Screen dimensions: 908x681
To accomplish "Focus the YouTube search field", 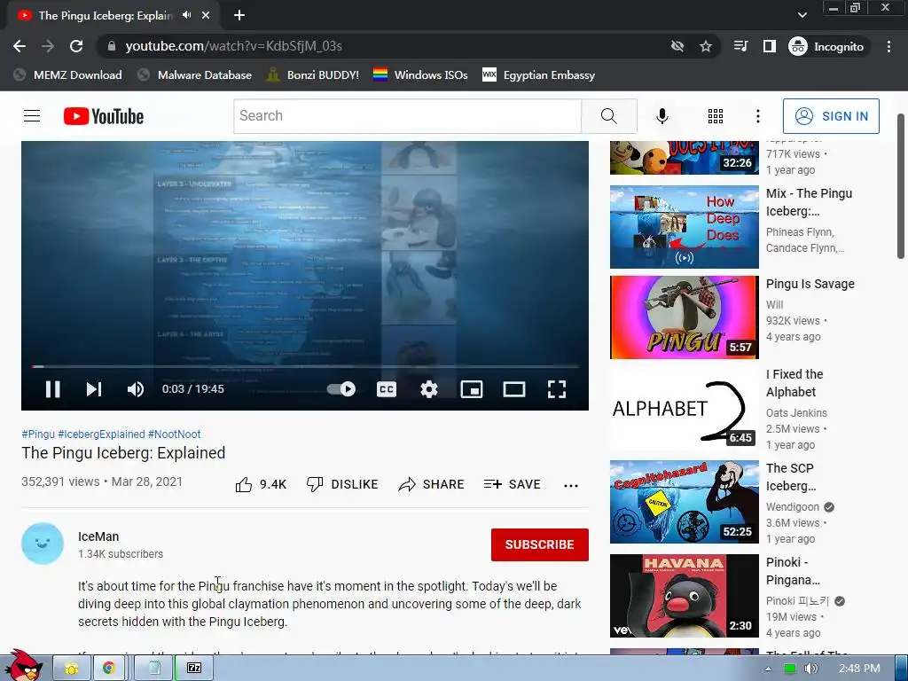I will pyautogui.click(x=407, y=116).
